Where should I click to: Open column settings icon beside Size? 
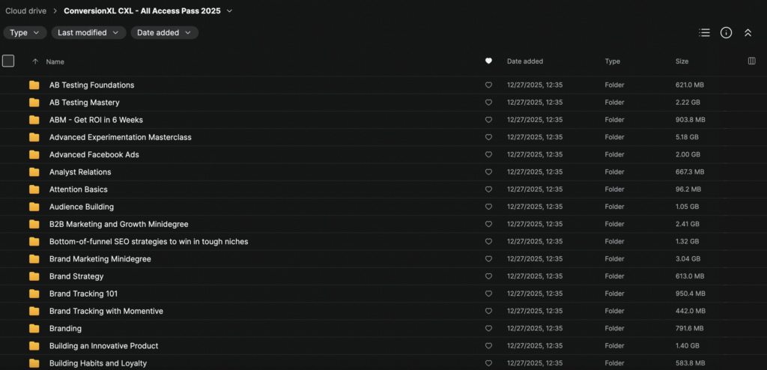point(752,61)
